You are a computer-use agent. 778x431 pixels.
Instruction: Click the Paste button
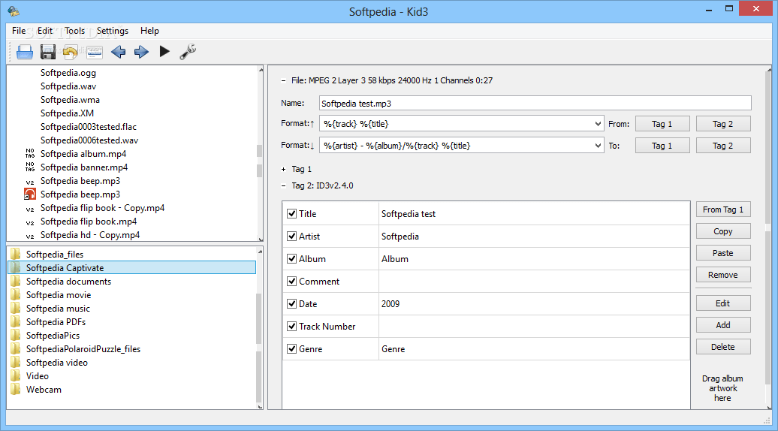tap(723, 254)
